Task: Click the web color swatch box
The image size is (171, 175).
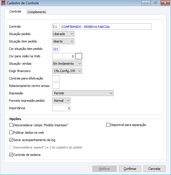Action: click(x=79, y=56)
